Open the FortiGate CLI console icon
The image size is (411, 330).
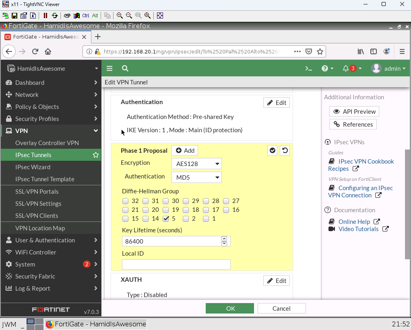tap(309, 68)
